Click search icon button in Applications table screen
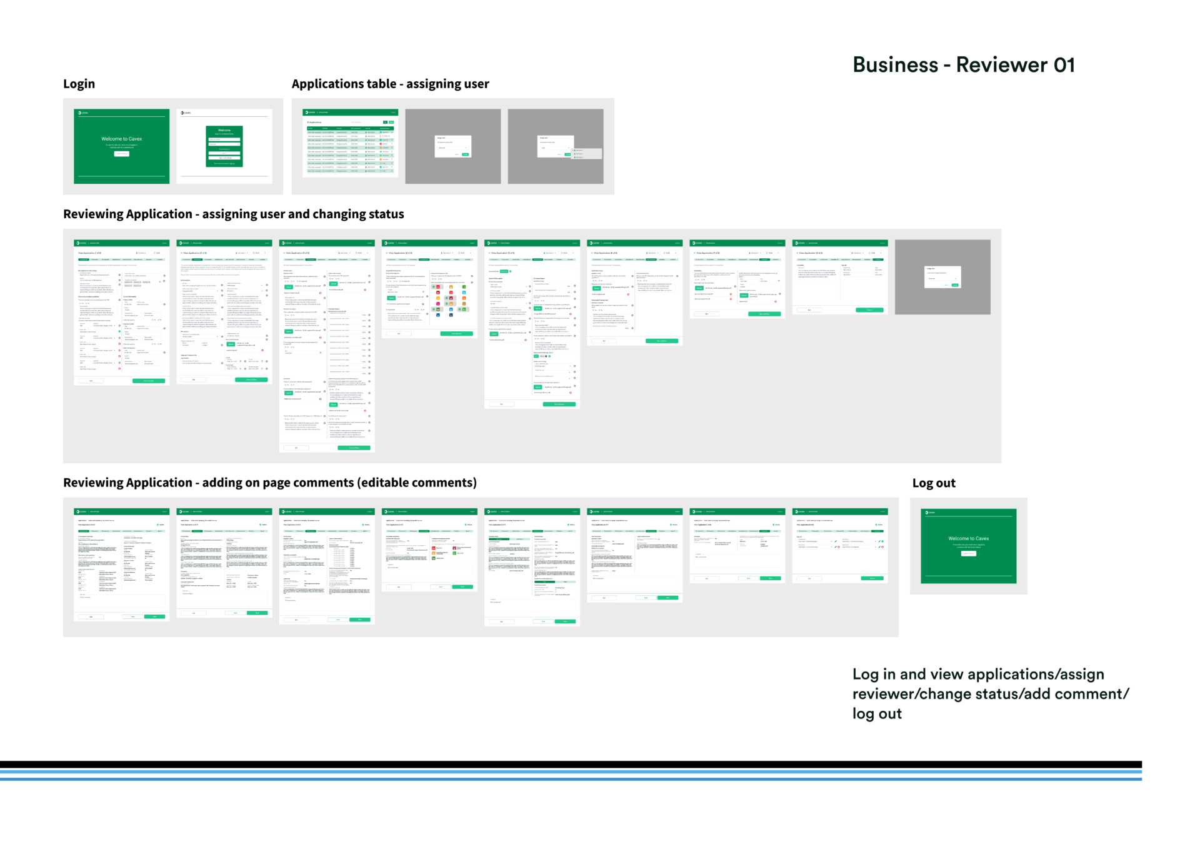The height and width of the screenshot is (849, 1200). point(385,122)
